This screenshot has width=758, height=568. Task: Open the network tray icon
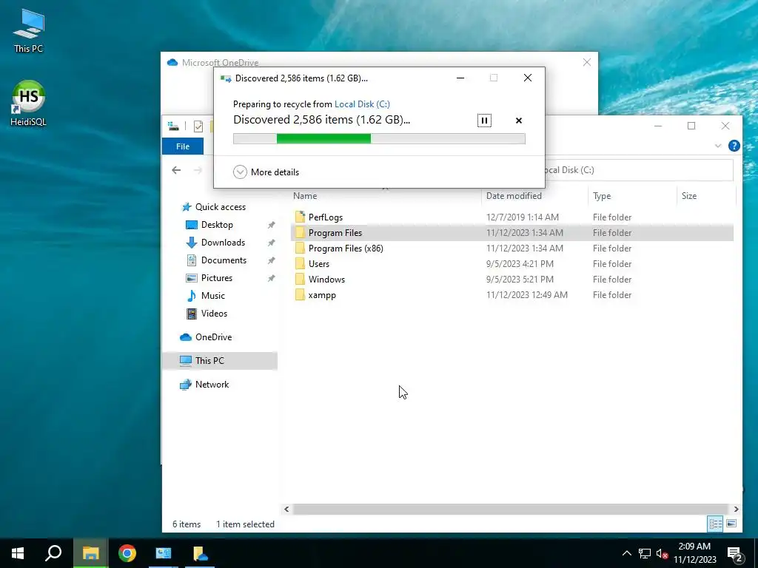645,553
